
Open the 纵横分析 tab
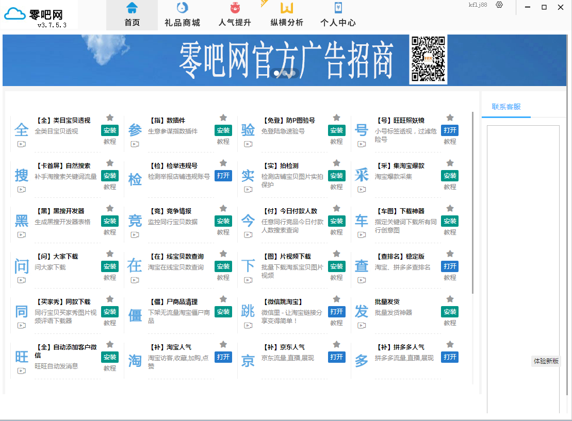(x=287, y=15)
